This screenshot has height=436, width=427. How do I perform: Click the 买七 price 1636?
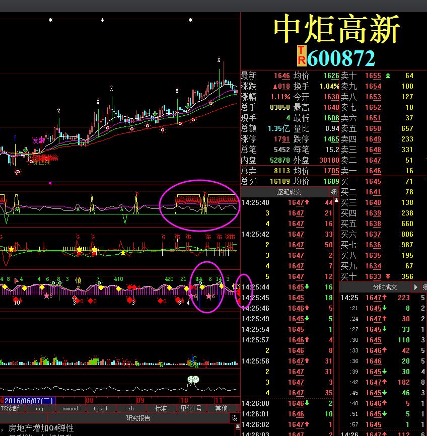(x=373, y=245)
